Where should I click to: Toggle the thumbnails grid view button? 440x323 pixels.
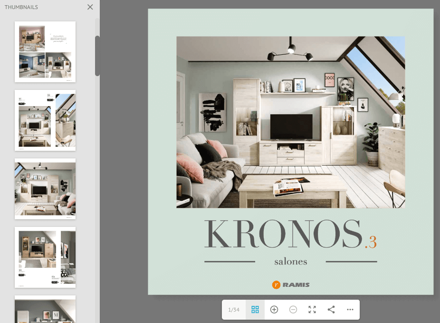pyautogui.click(x=255, y=310)
